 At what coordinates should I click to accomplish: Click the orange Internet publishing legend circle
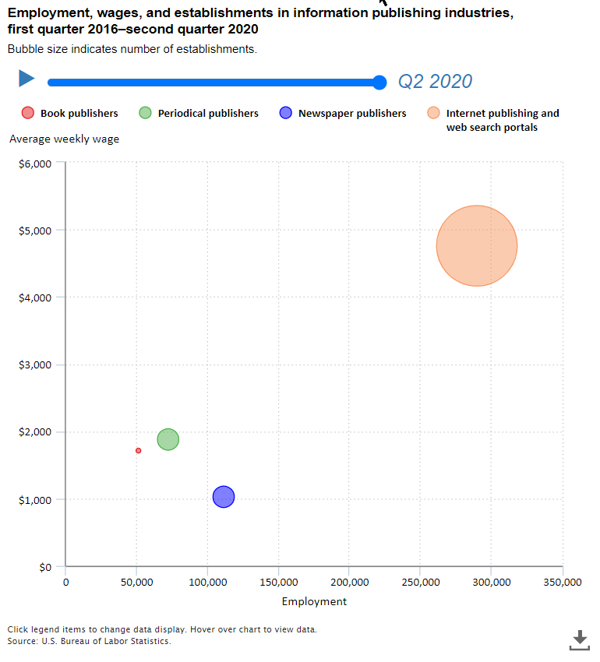point(433,113)
